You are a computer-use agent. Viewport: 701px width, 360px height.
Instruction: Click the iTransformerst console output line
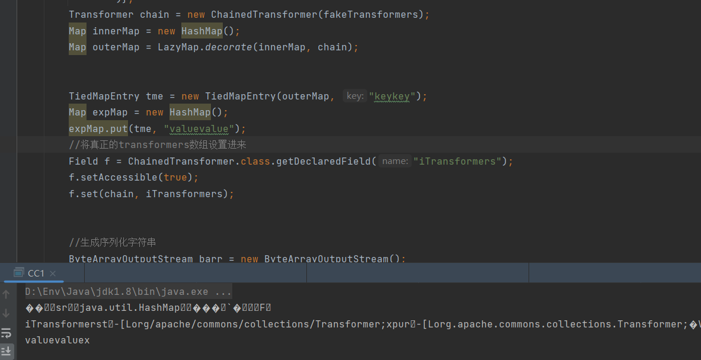[x=363, y=324]
